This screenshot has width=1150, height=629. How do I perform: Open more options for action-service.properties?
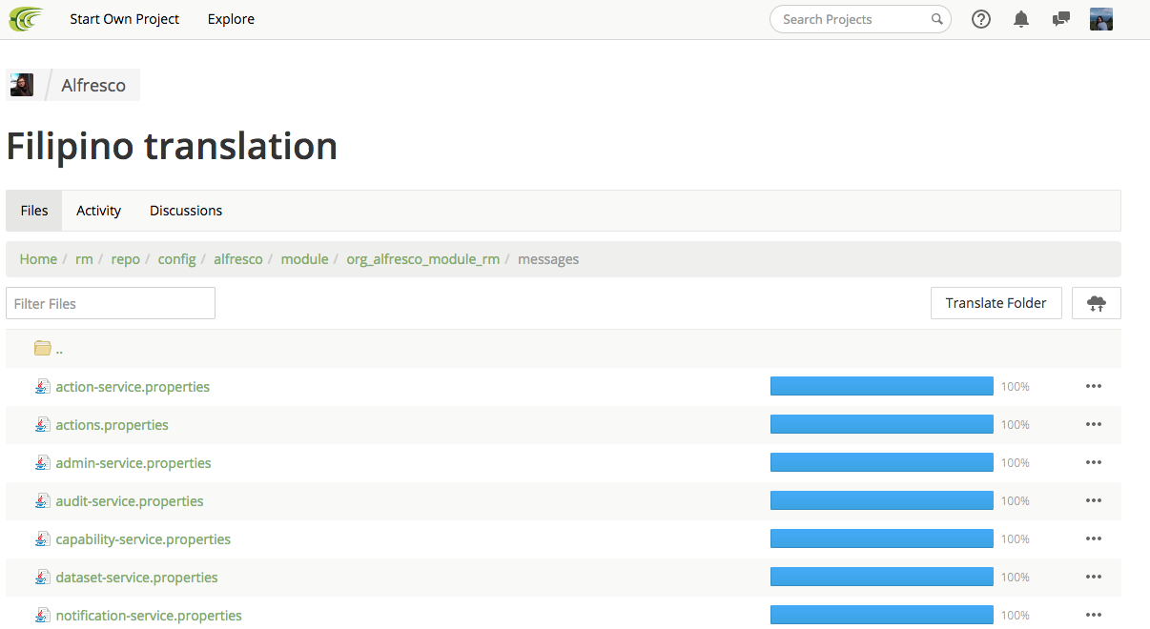(1093, 387)
